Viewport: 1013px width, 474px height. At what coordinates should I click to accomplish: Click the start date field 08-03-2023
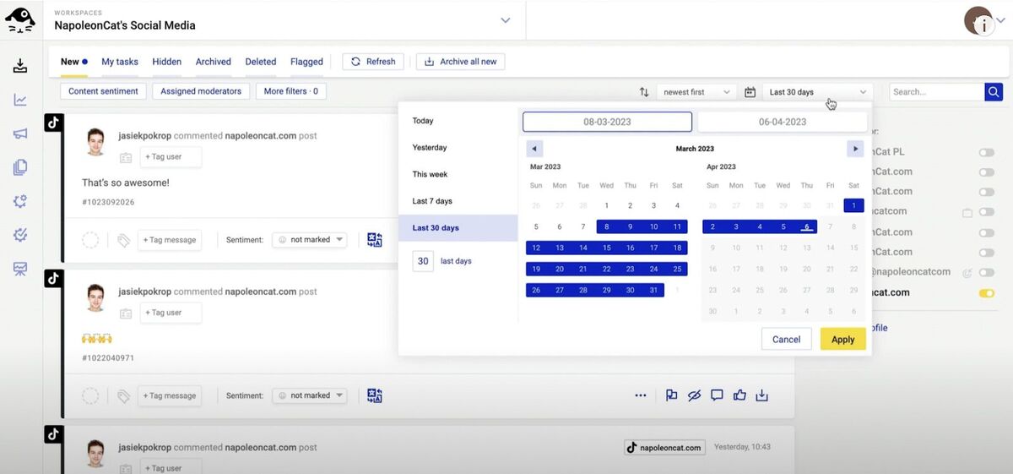tap(608, 122)
